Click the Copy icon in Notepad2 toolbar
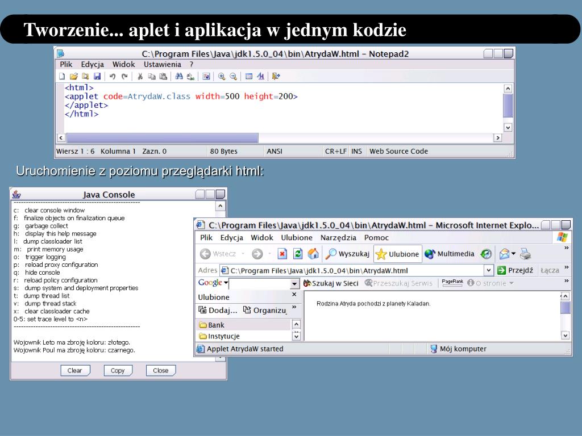The image size is (582, 436). pos(151,77)
